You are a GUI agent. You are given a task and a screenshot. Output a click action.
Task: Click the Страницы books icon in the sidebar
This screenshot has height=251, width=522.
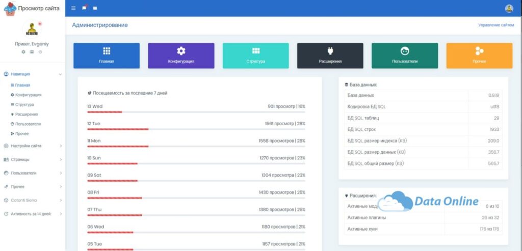[6, 159]
